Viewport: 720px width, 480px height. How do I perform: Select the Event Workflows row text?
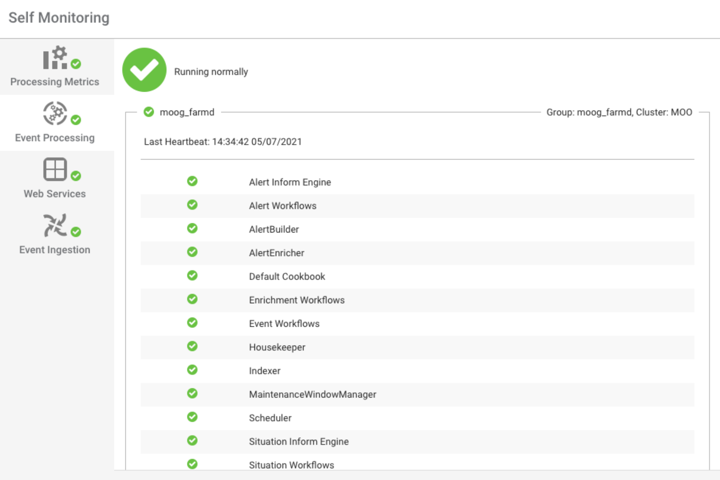284,324
